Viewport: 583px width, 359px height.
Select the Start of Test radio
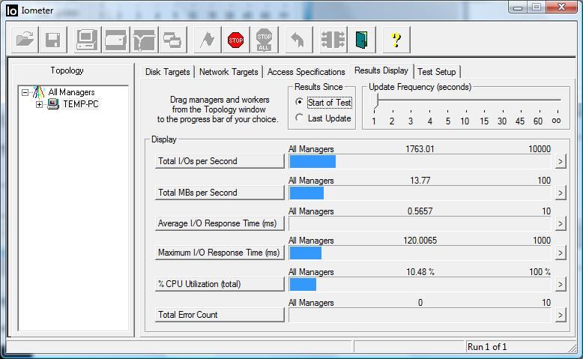[x=299, y=102]
